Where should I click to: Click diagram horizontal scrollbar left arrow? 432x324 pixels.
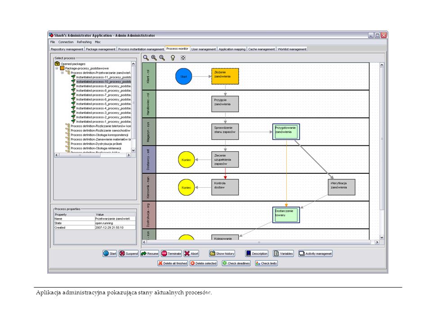[144, 242]
